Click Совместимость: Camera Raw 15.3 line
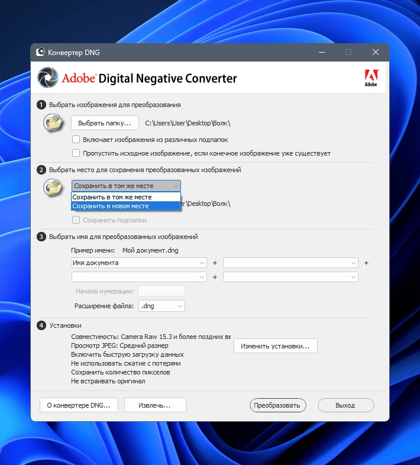Screen dimensions: 420x465 click(151, 337)
